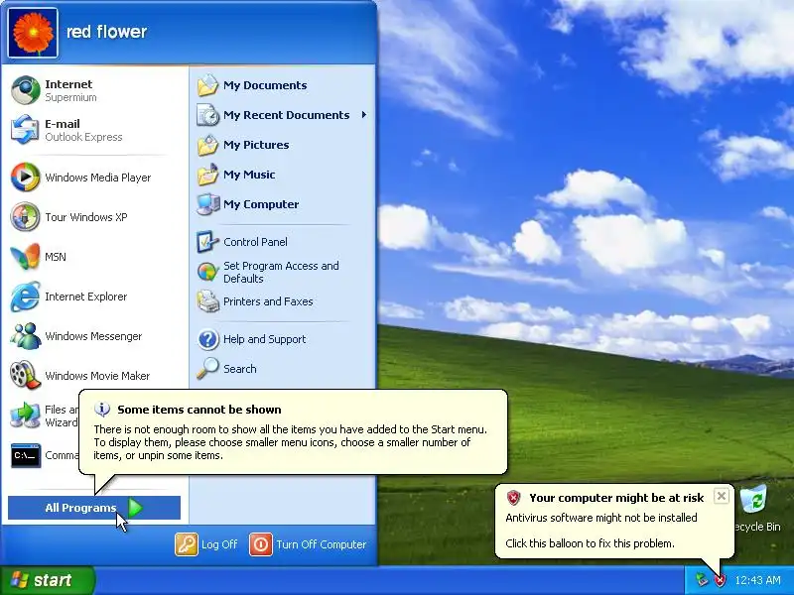Image resolution: width=794 pixels, height=595 pixels.
Task: Click the Start button
Action: coord(48,580)
